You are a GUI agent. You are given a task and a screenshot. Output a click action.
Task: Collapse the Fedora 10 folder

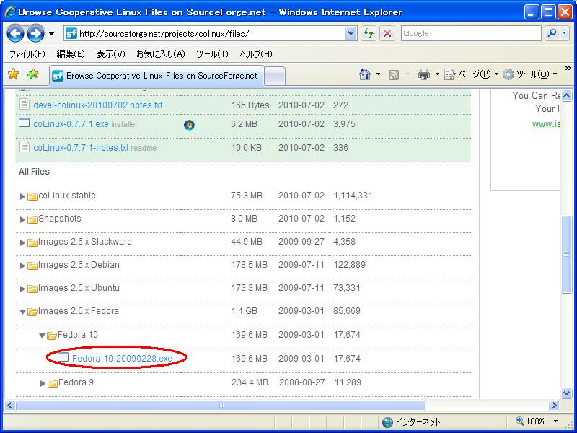(43, 336)
